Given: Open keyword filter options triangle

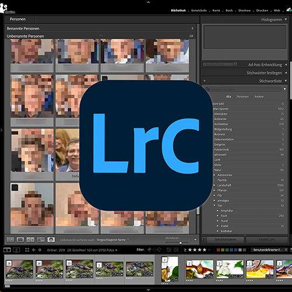Looking at the screenshot, I should [x=284, y=89].
